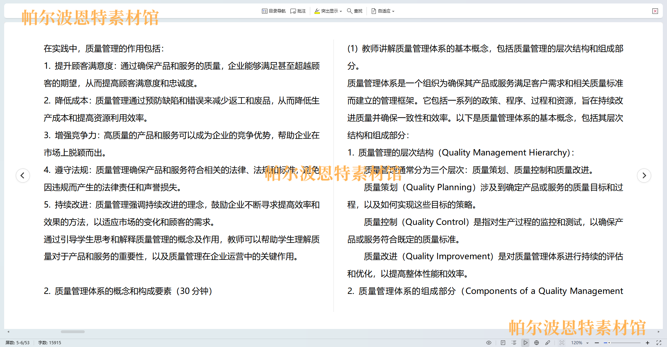
Task: Click the line '因违规而产生的法律责任和声誉损失。'
Action: coord(113,187)
